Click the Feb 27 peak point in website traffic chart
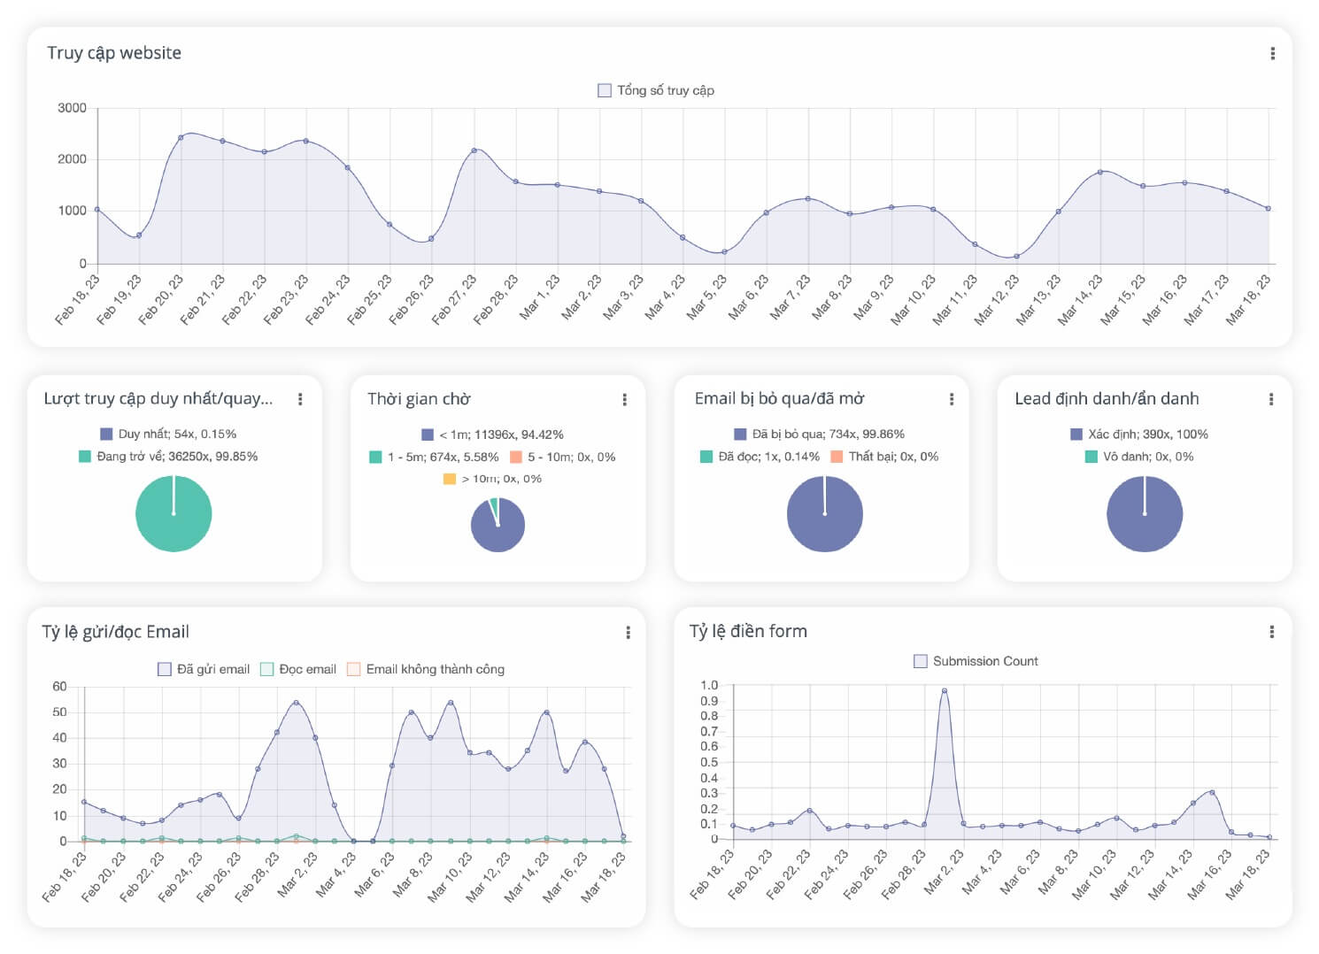This screenshot has width=1319, height=954. pyautogui.click(x=474, y=150)
